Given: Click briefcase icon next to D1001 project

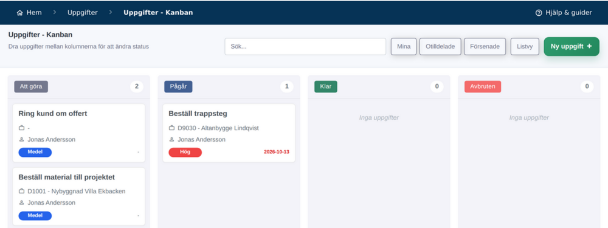Looking at the screenshot, I should (x=22, y=191).
